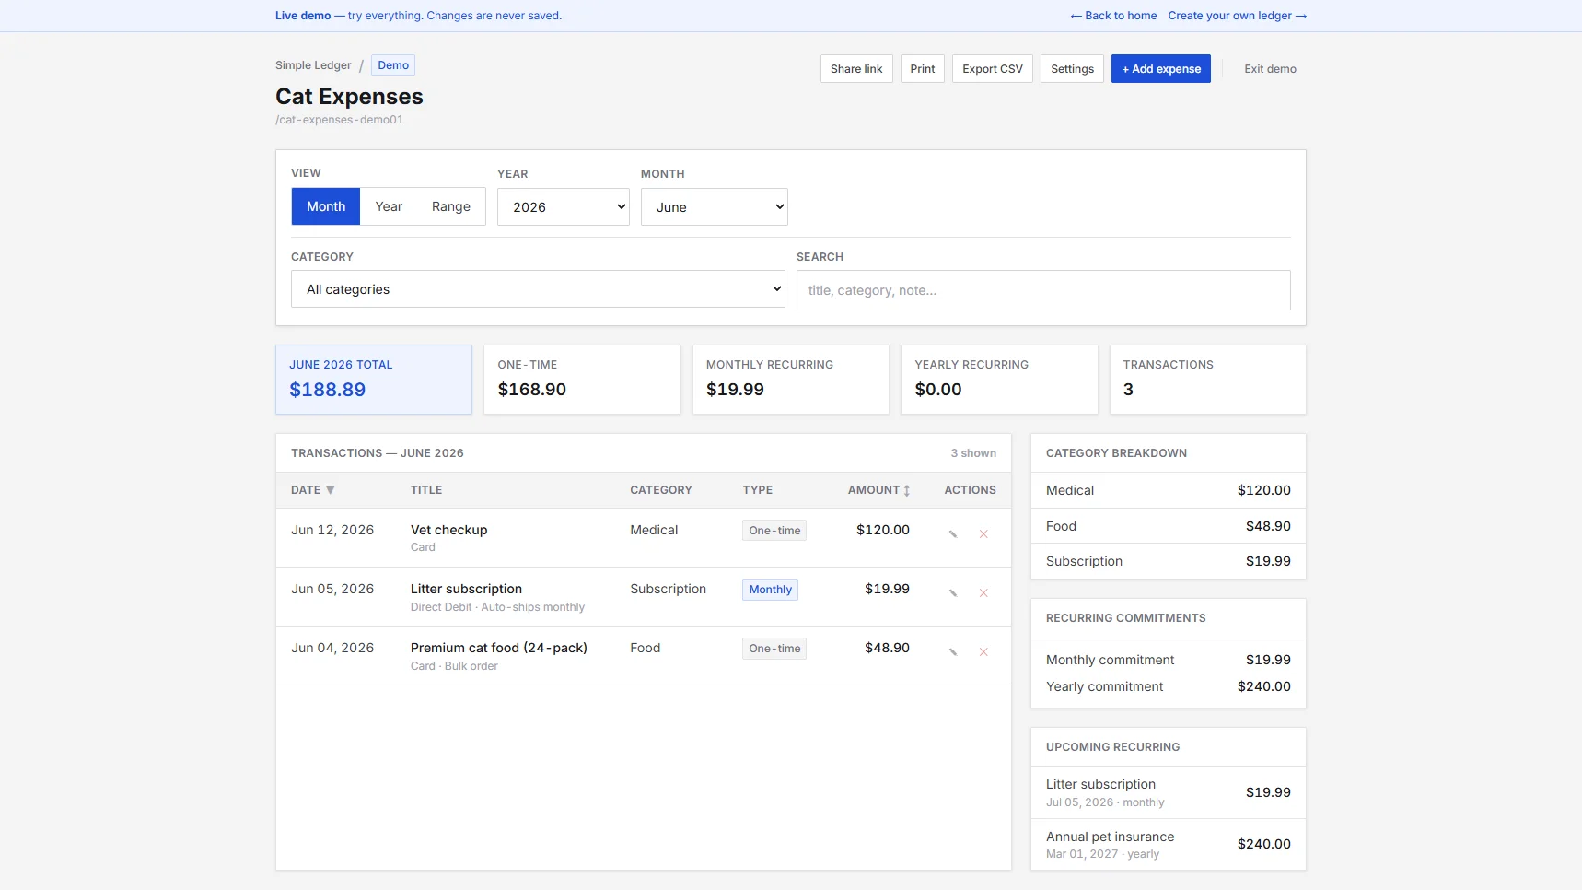Click the Premium cat food (24-pack) title
The height and width of the screenshot is (890, 1582).
point(499,648)
